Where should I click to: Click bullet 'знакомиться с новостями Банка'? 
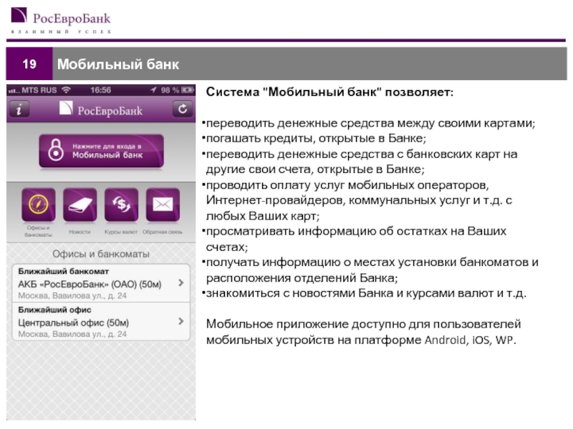tap(299, 293)
